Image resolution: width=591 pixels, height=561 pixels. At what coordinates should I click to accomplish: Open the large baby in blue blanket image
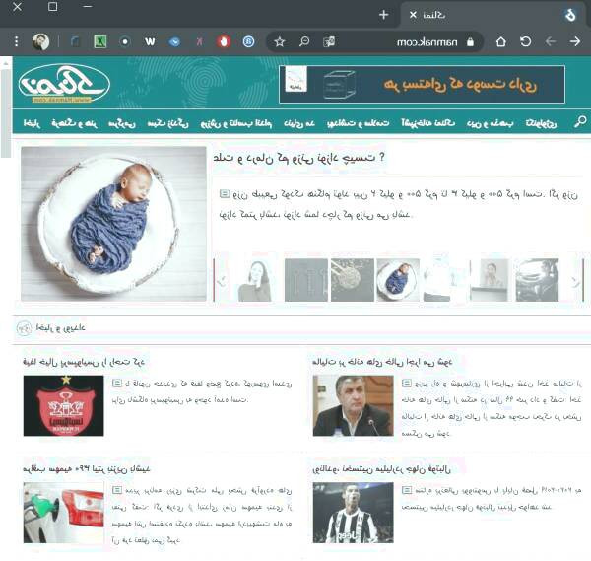114,223
